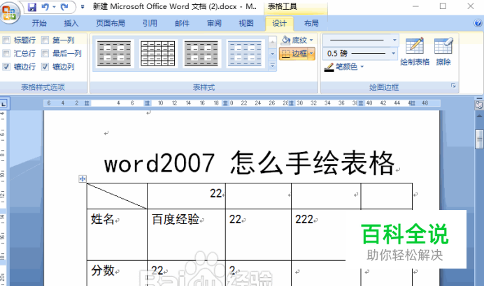Viewport: 484px width, 286px height.
Task: Open the 底纹 shading dropdown arrow
Action: pyautogui.click(x=311, y=40)
